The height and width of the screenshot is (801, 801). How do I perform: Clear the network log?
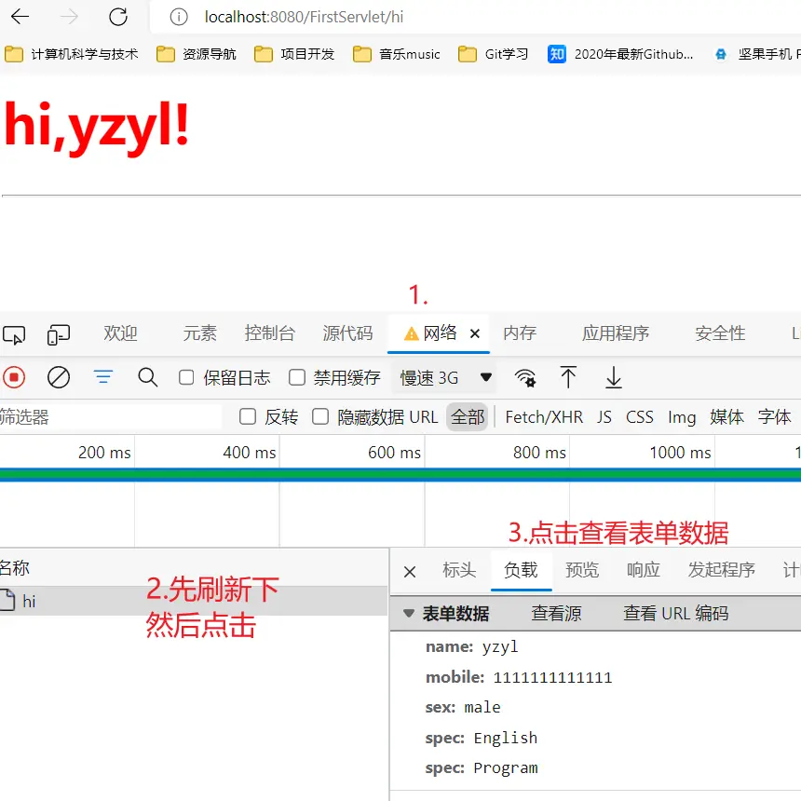pos(59,377)
